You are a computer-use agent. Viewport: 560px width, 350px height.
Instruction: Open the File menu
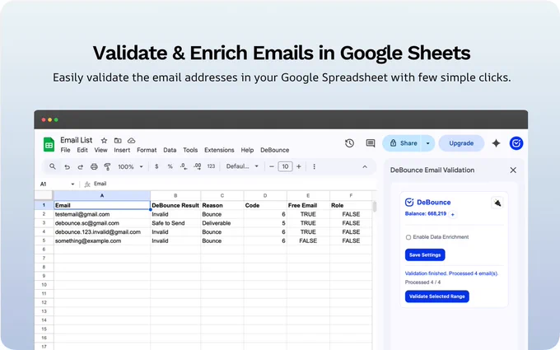tap(65, 150)
